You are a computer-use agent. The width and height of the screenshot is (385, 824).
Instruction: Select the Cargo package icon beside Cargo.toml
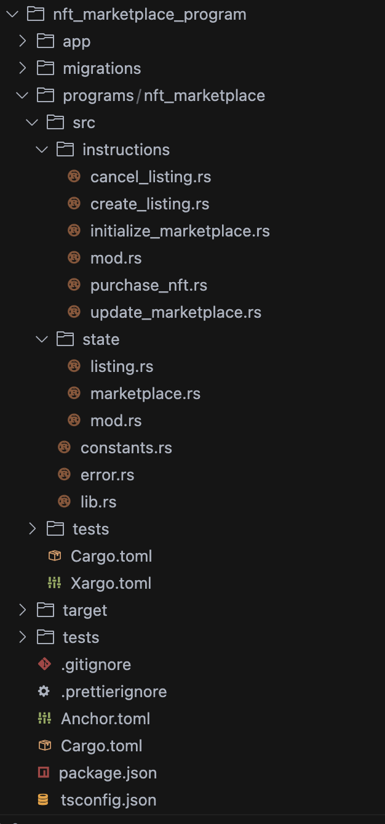click(54, 555)
